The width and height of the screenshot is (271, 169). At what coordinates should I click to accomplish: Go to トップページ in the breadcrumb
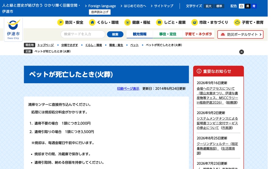click(46, 45)
